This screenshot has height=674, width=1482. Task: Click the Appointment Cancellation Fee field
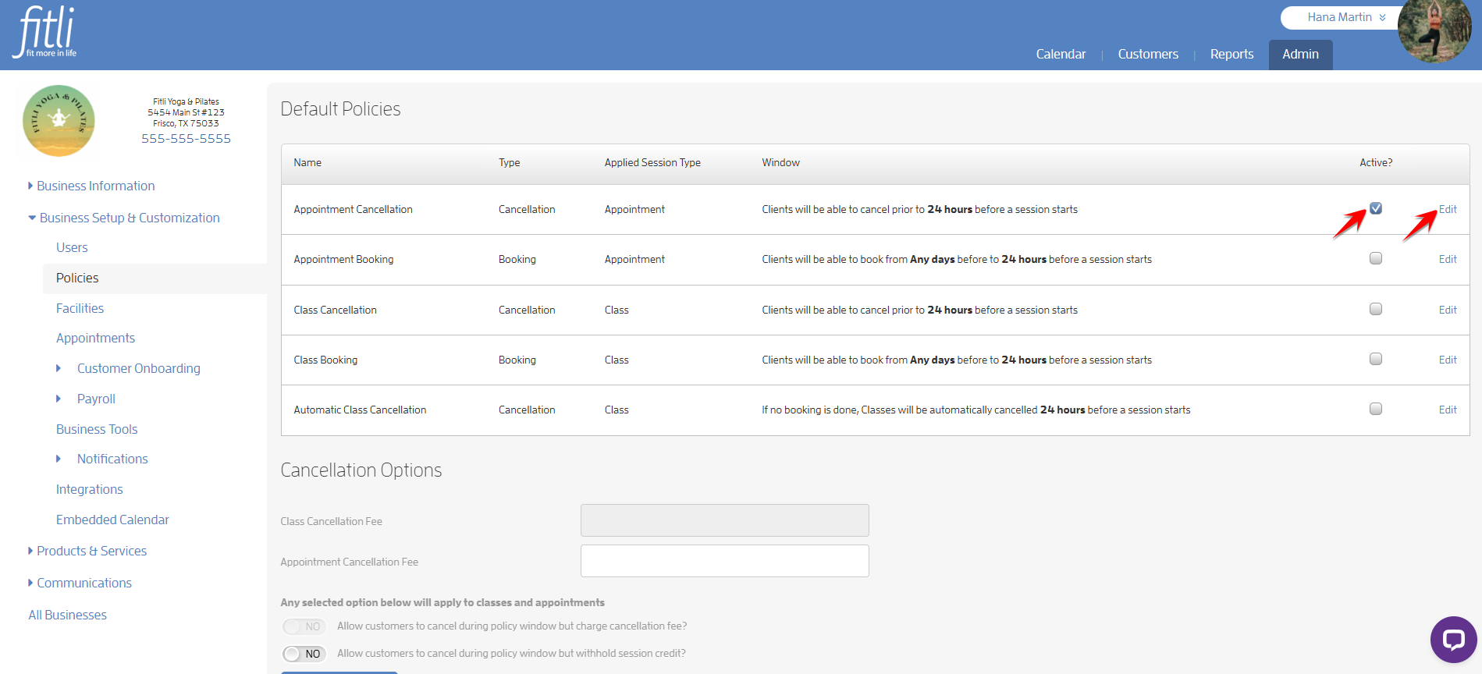[x=724, y=561]
